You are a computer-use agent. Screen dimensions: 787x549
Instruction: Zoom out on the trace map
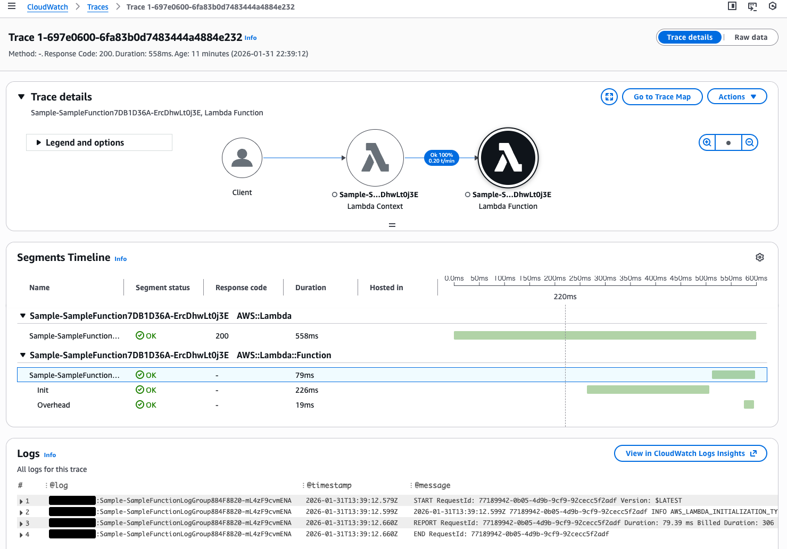(749, 142)
